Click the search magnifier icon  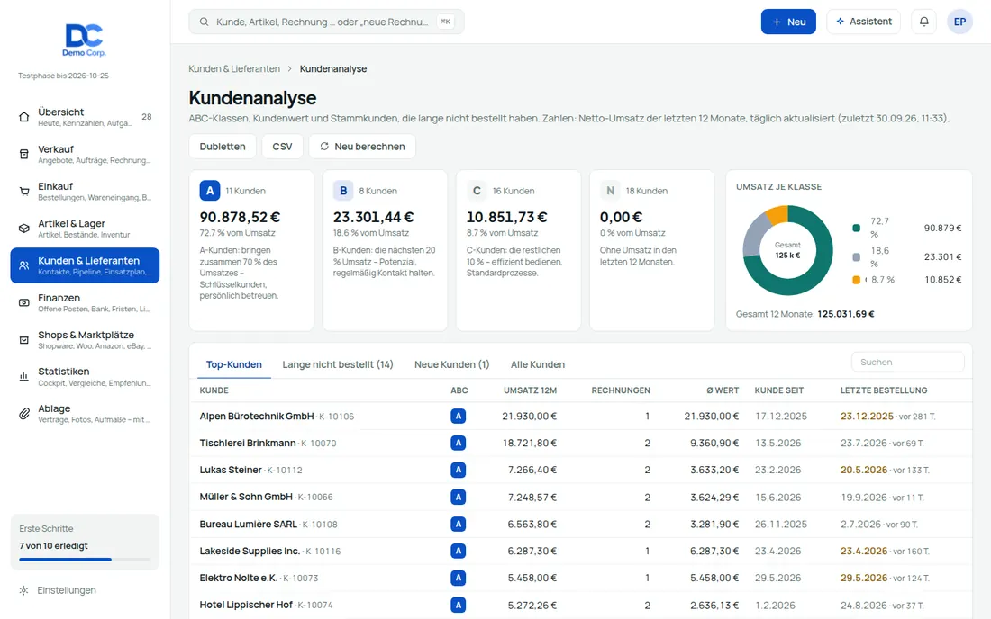tap(205, 22)
